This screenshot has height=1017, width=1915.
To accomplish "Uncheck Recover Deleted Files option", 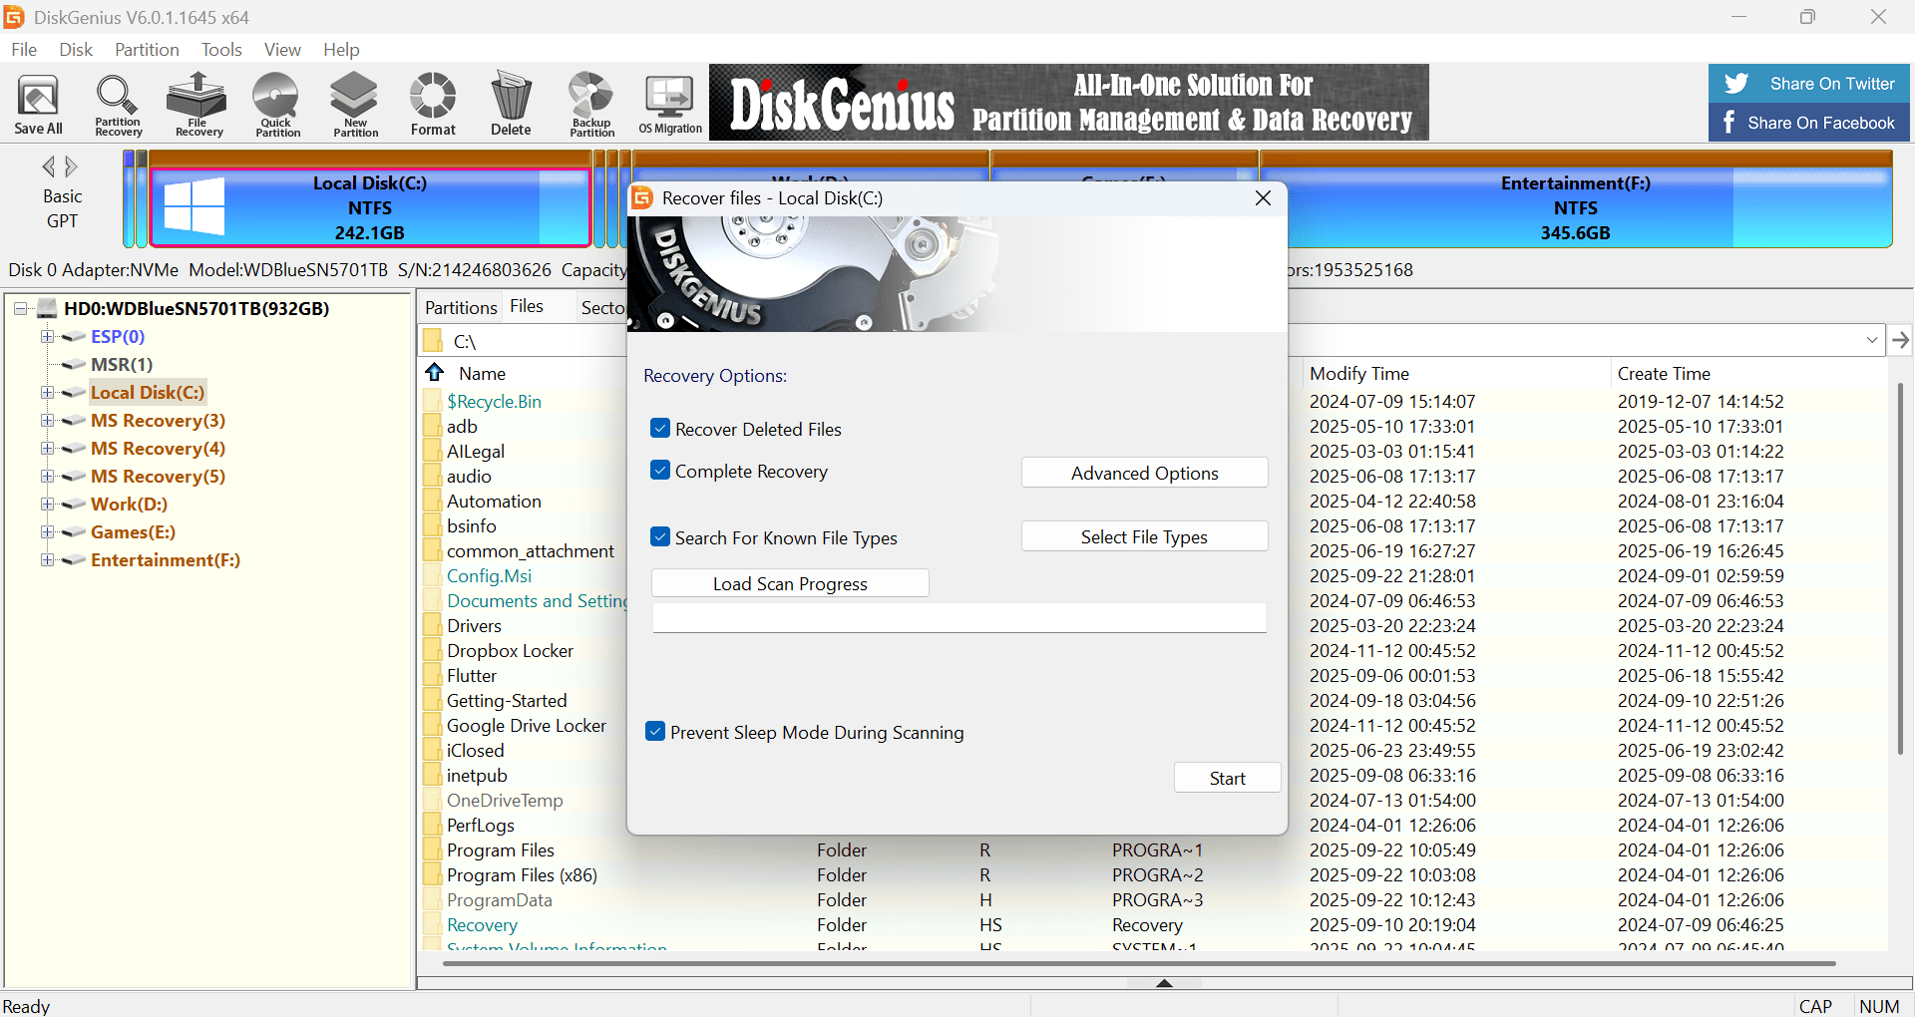I will click(660, 429).
